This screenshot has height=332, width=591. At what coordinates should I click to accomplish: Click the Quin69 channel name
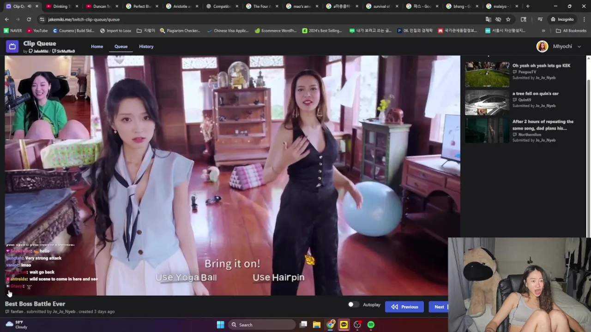click(525, 100)
